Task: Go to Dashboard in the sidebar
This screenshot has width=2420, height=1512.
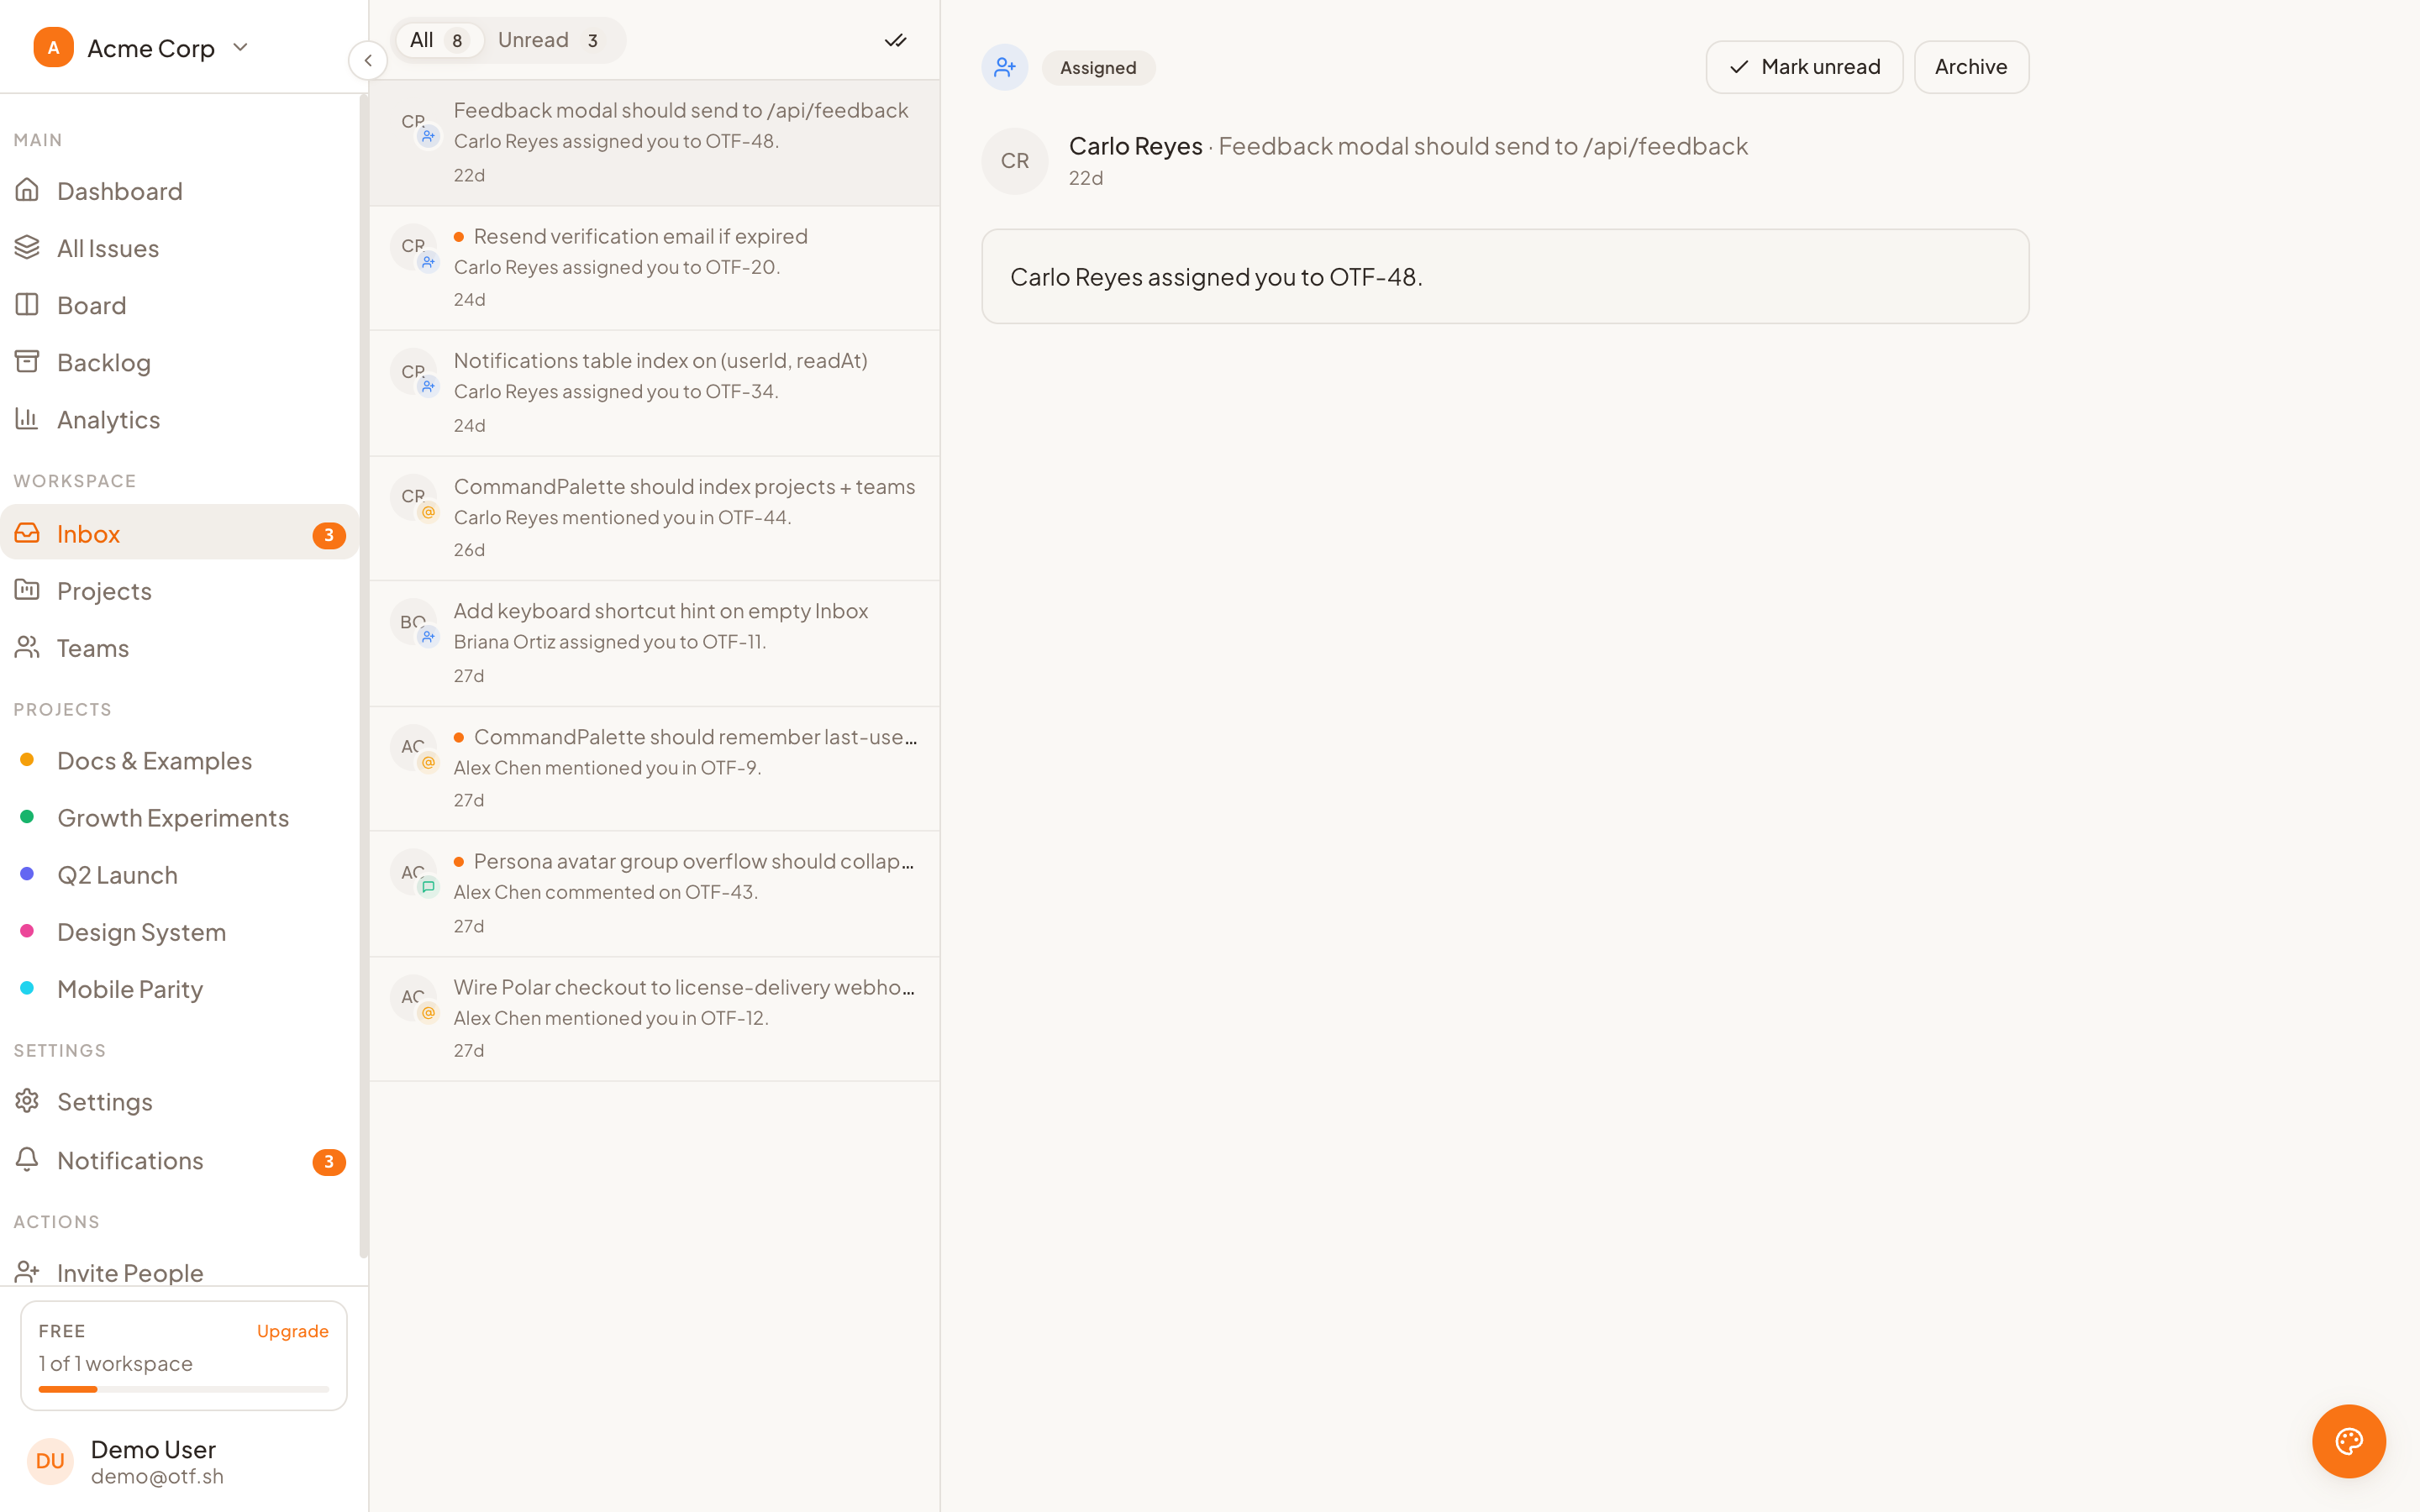Action: pyautogui.click(x=179, y=190)
